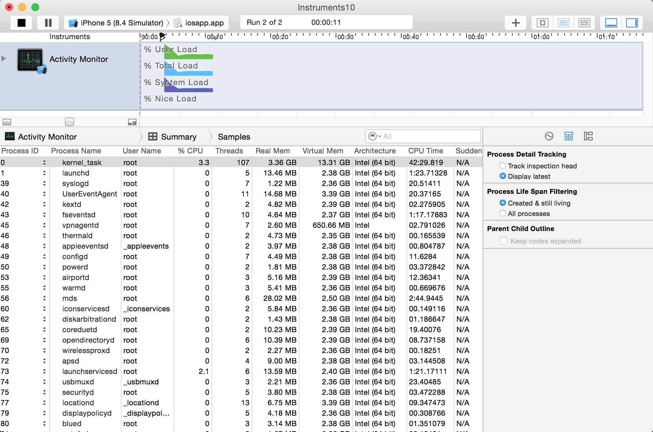Select the launchservicesd process row
653x432 pixels.
241,371
